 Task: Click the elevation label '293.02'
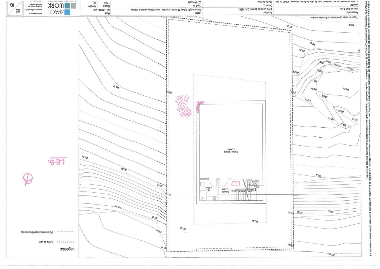pyautogui.click(x=183, y=228)
